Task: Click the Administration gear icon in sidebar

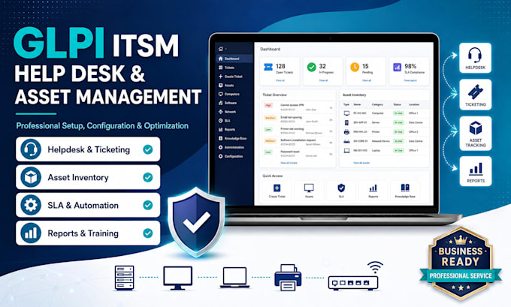Action: (221, 147)
